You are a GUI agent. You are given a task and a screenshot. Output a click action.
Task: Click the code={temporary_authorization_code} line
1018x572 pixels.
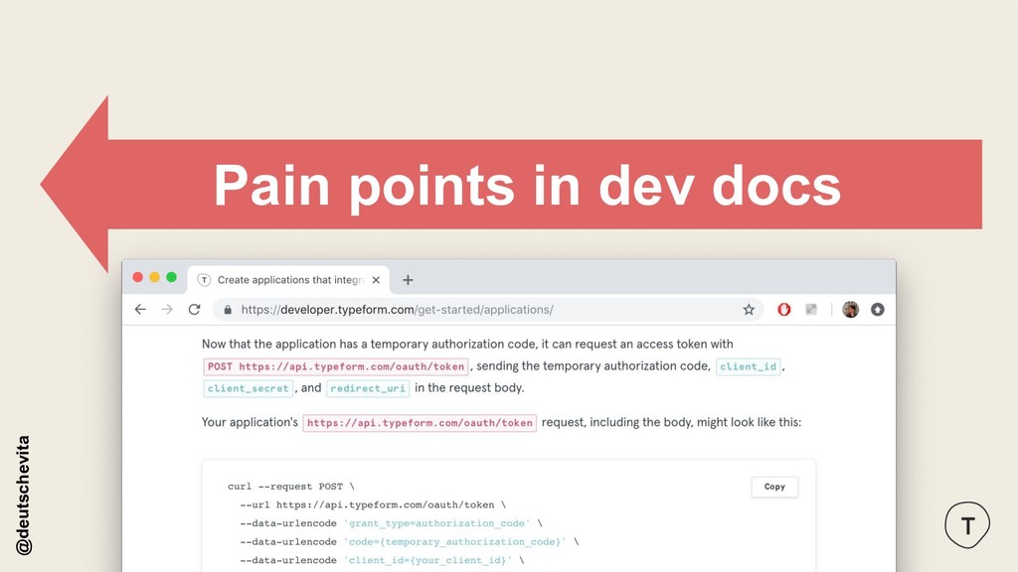(x=409, y=541)
